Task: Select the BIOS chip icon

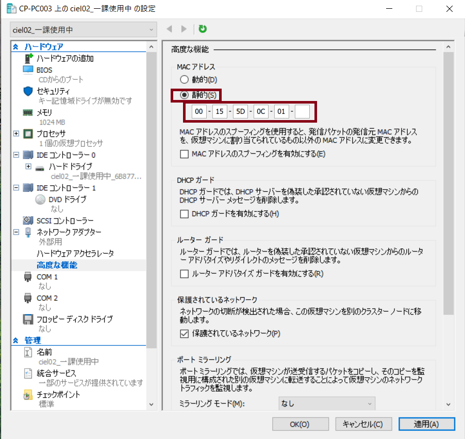Action: click(28, 70)
